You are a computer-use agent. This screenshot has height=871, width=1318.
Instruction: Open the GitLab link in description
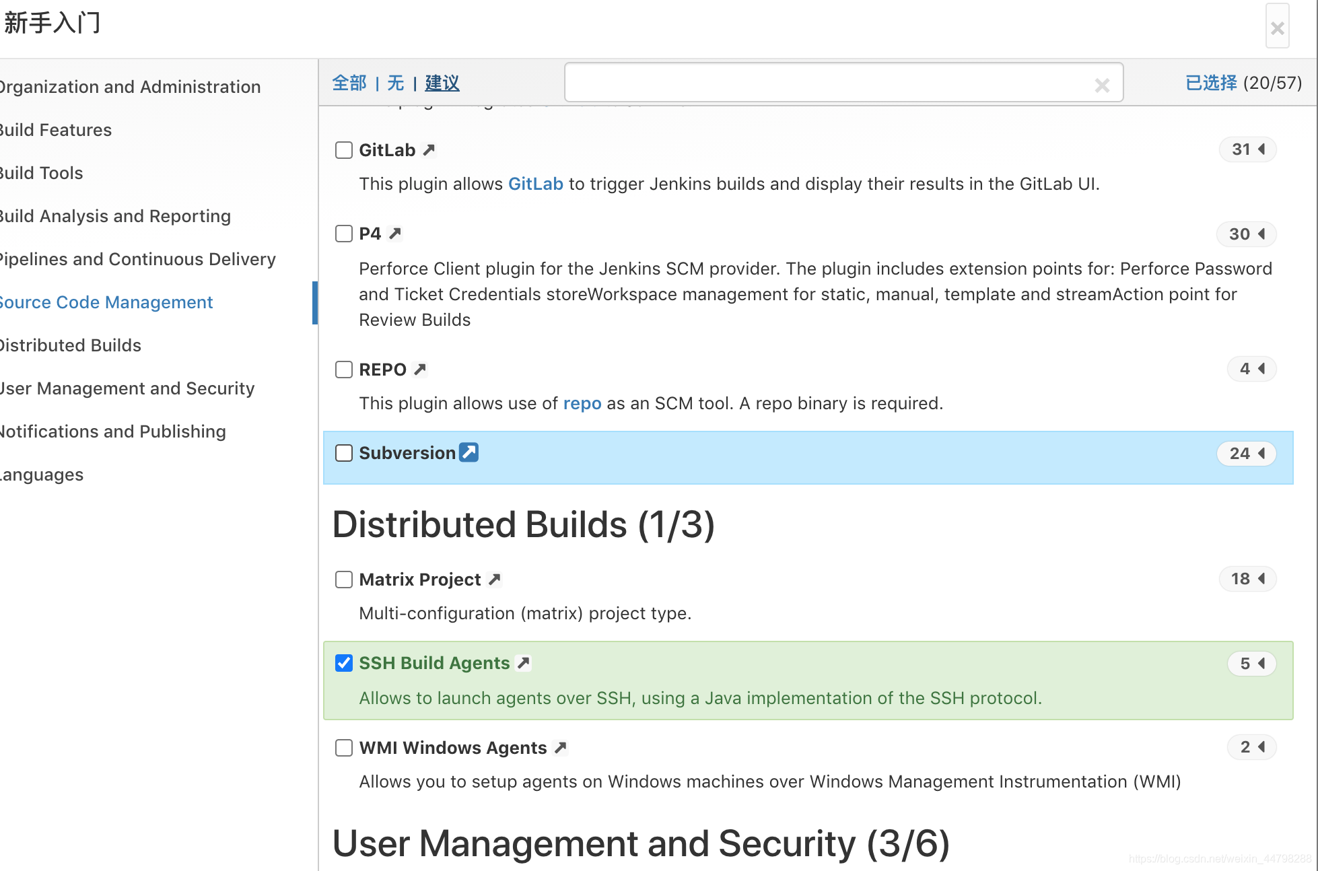535,184
